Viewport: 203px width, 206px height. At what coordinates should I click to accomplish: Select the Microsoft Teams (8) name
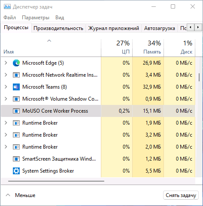pyautogui.click(x=45, y=87)
